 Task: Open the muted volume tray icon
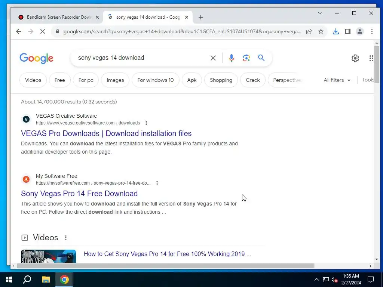335,280
